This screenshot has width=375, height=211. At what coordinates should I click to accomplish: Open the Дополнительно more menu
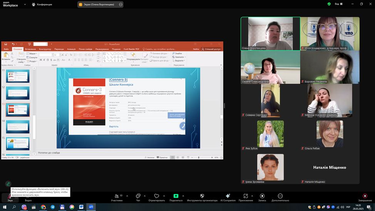click(x=280, y=196)
